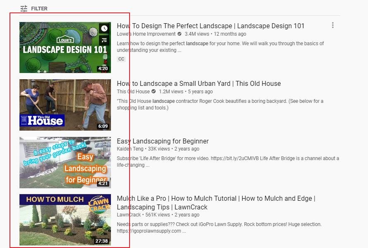Click the 6:09 duration label

point(103,126)
